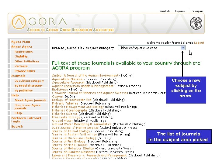The image size is (219, 164).
Task: Open Ecology of Freshwater Fish link
Action: (x=72, y=100)
